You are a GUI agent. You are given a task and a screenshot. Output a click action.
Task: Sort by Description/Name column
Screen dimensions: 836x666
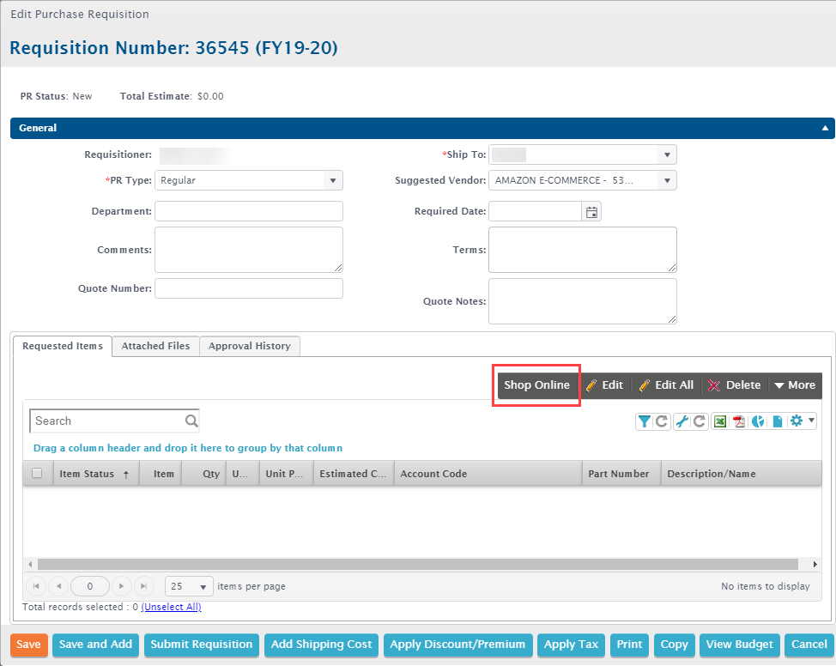(x=741, y=474)
